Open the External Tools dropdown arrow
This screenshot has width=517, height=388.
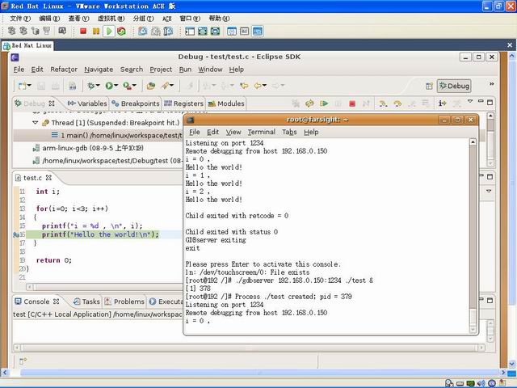[x=134, y=86]
